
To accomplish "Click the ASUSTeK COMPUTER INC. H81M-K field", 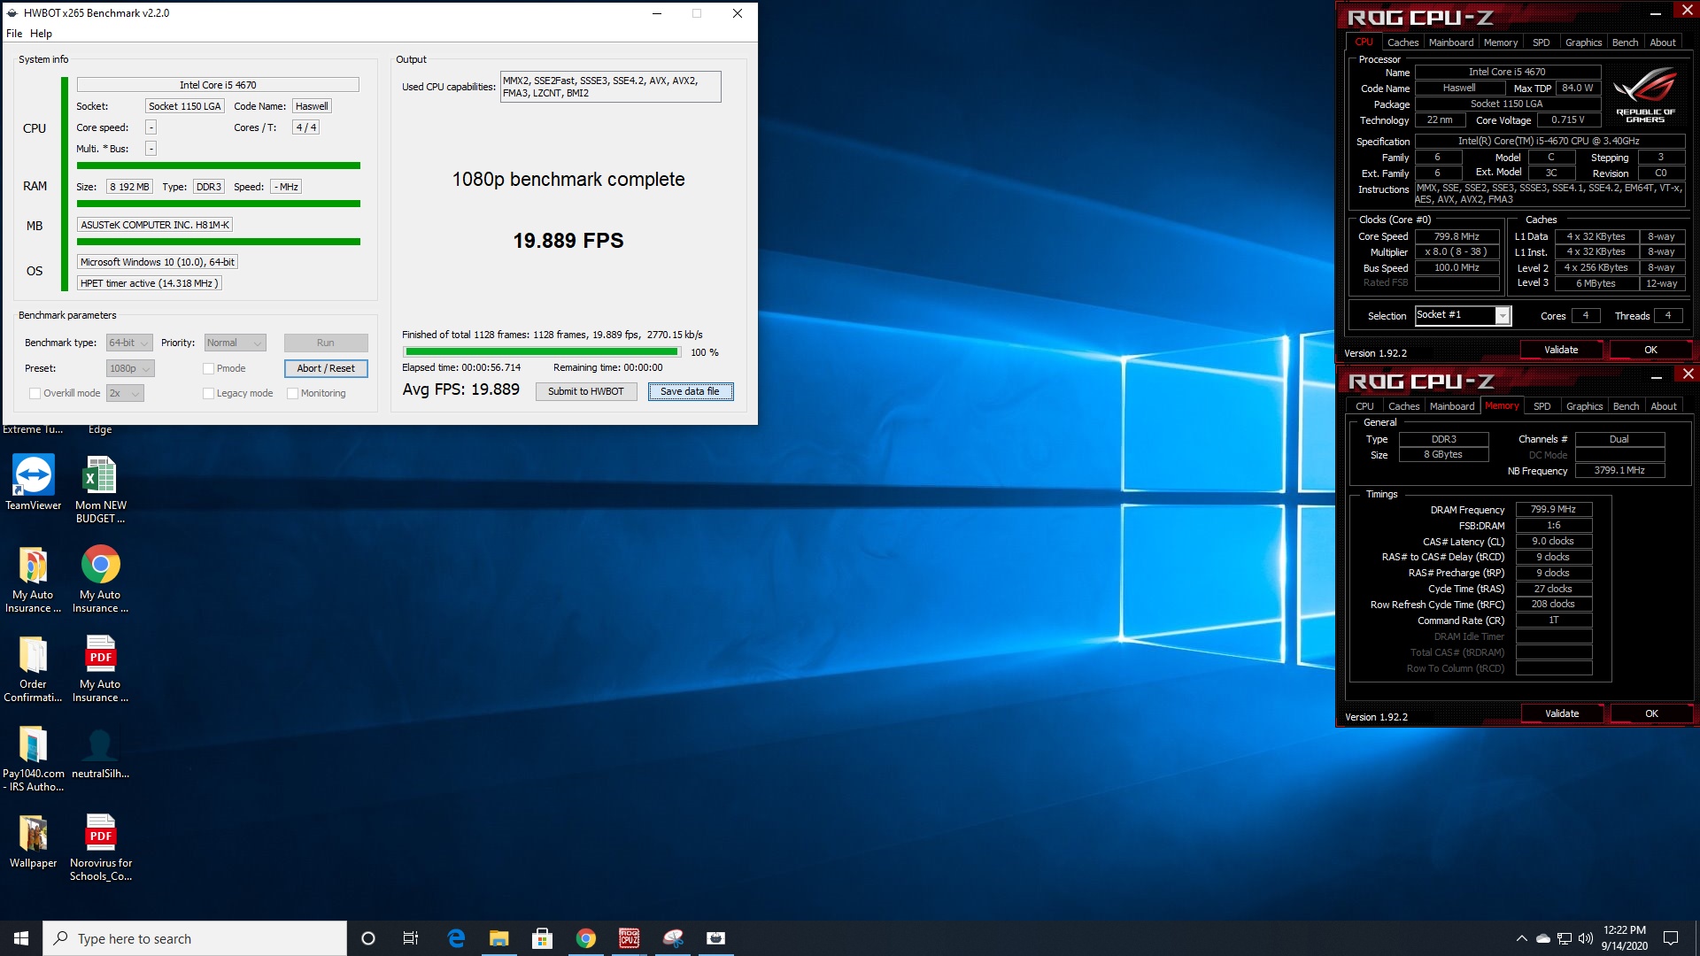I will coord(155,225).
